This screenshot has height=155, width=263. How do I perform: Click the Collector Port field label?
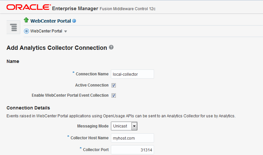(x=96, y=149)
